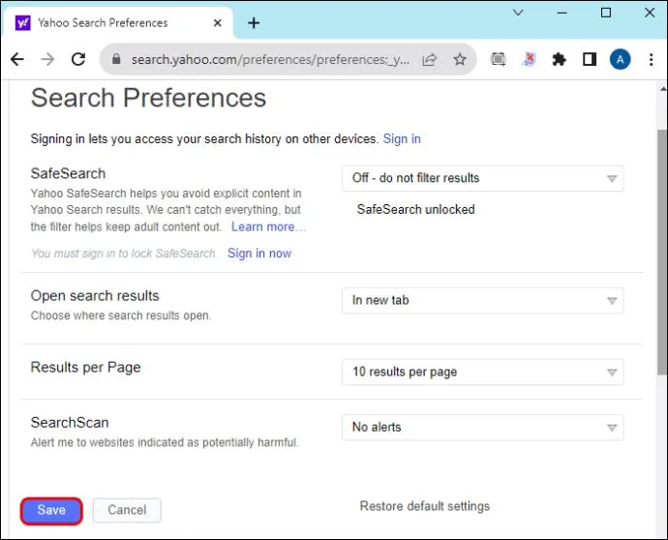
Task: Open the SafeSearch dropdown
Action: point(483,178)
